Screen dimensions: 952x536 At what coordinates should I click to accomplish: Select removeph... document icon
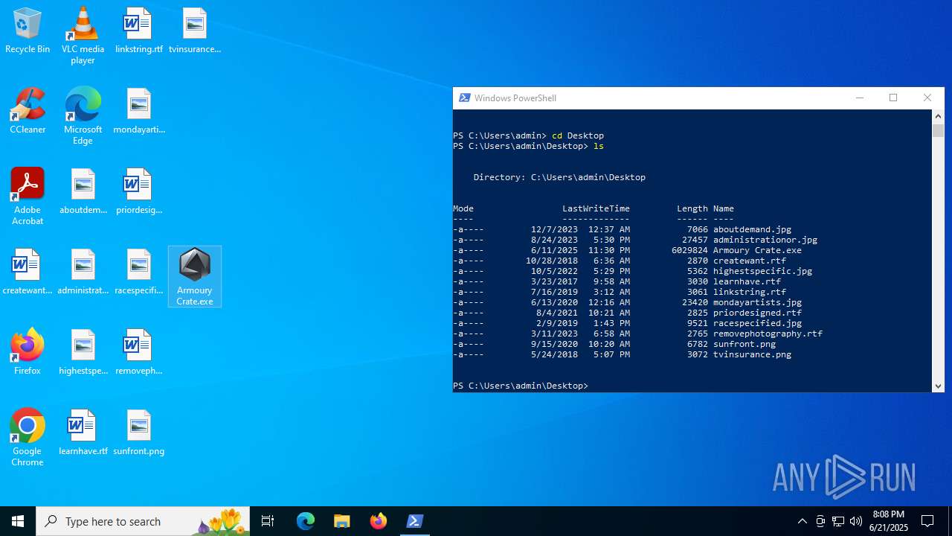(139, 352)
